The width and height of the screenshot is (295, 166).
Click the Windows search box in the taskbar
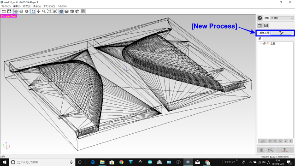point(42,162)
